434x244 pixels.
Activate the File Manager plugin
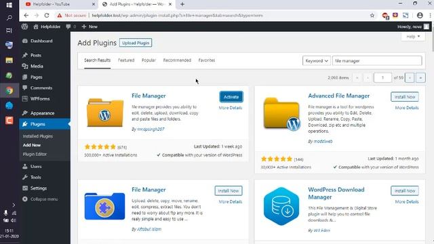click(231, 97)
